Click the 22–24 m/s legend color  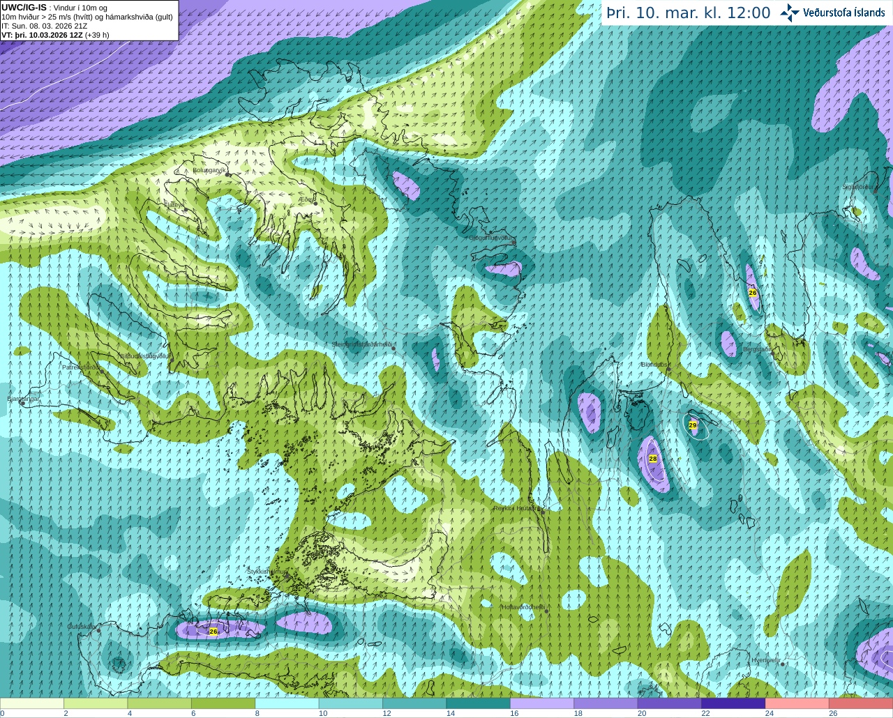[x=733, y=703]
